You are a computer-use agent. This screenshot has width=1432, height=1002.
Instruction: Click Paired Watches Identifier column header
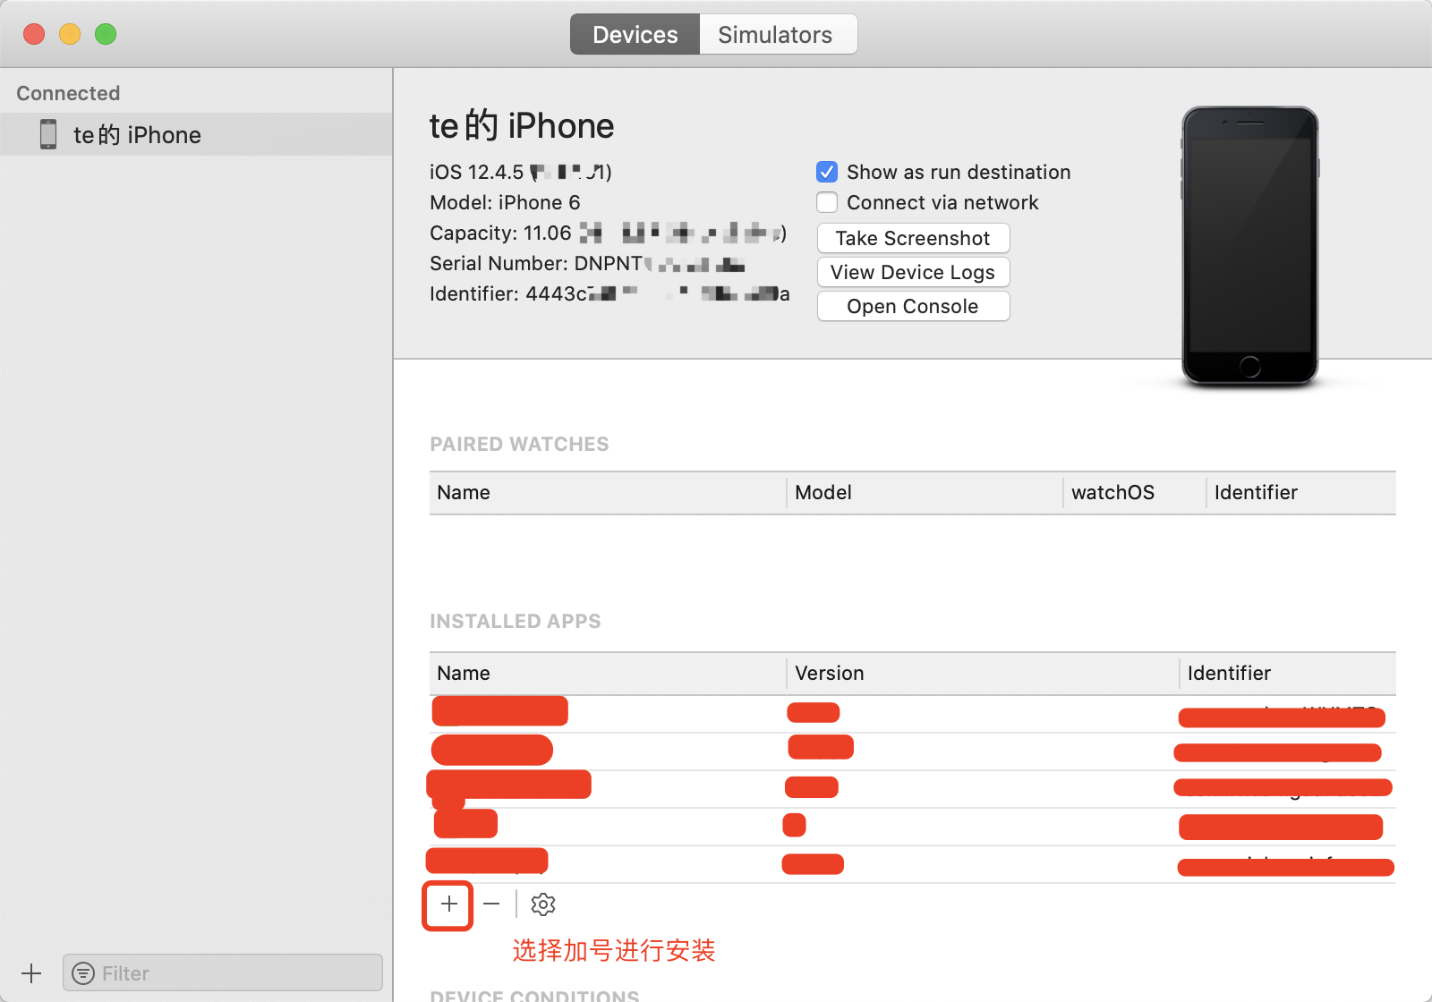1301,492
